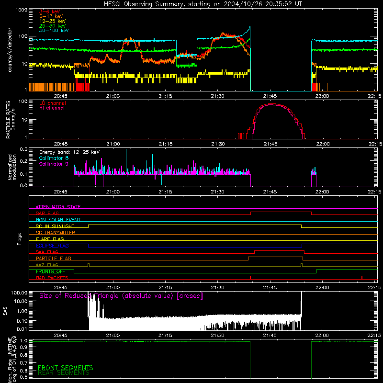Image resolution: width=383 pixels, height=383 pixels.
Task: Click the '20:45' tick below the SAS plot
Action: (60, 335)
